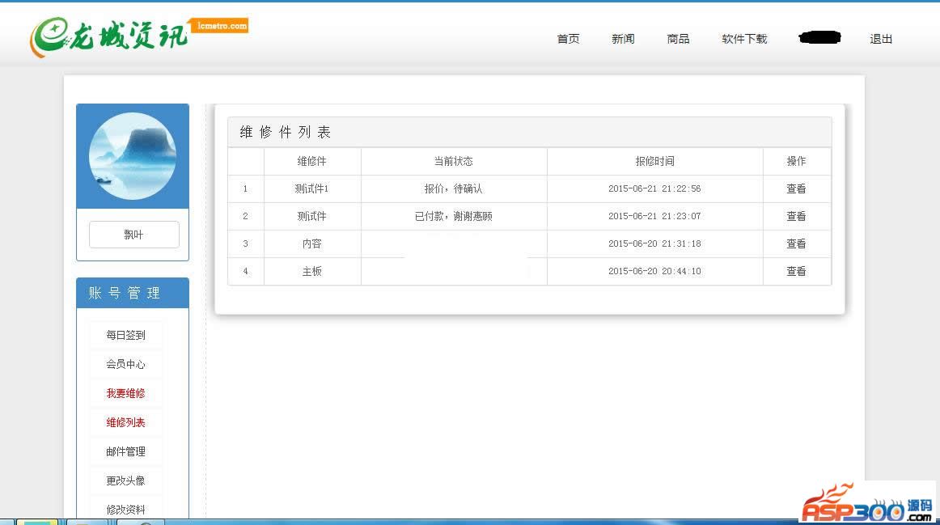The width and height of the screenshot is (940, 525).
Task: Click the 飘叶 username button
Action: tap(133, 235)
